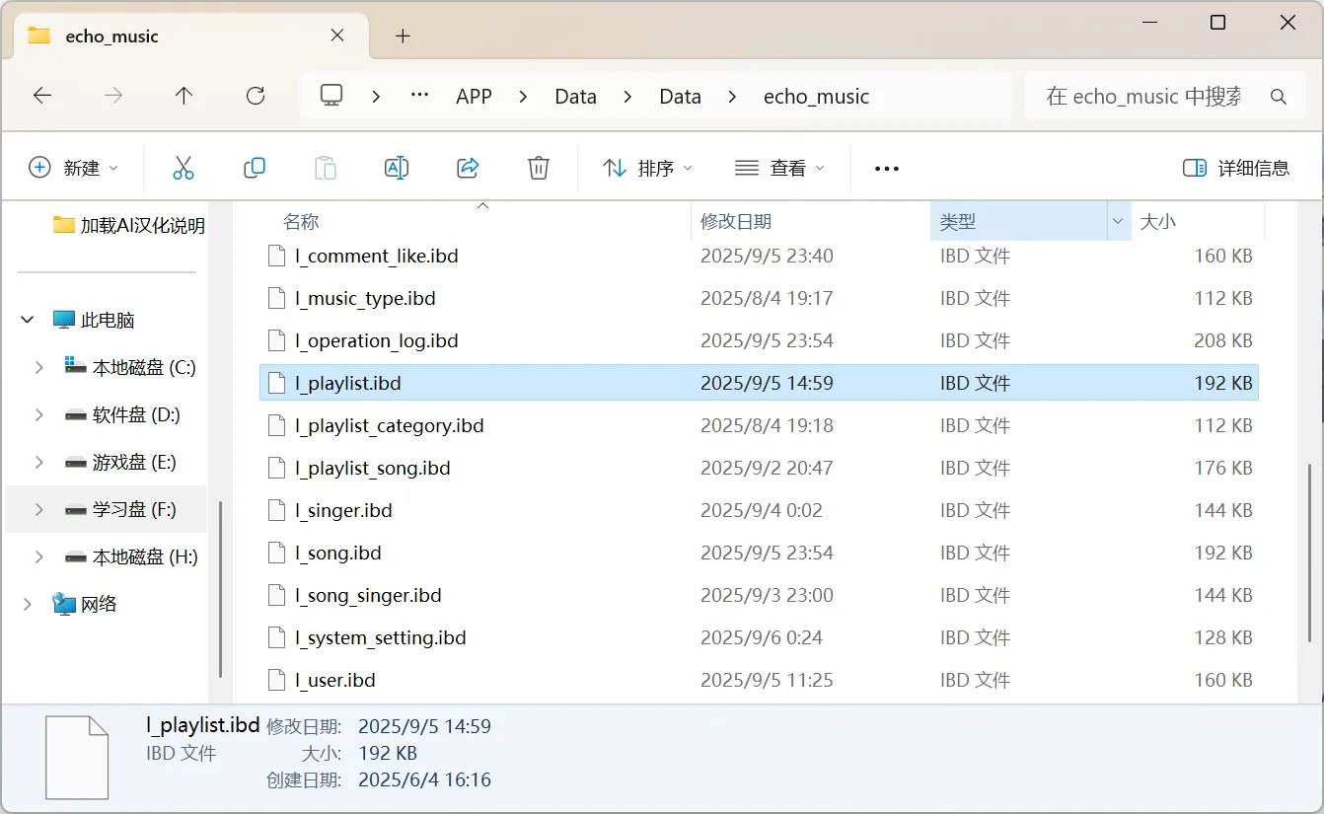Expand the 软件盘 (D:) drive node

click(x=39, y=414)
